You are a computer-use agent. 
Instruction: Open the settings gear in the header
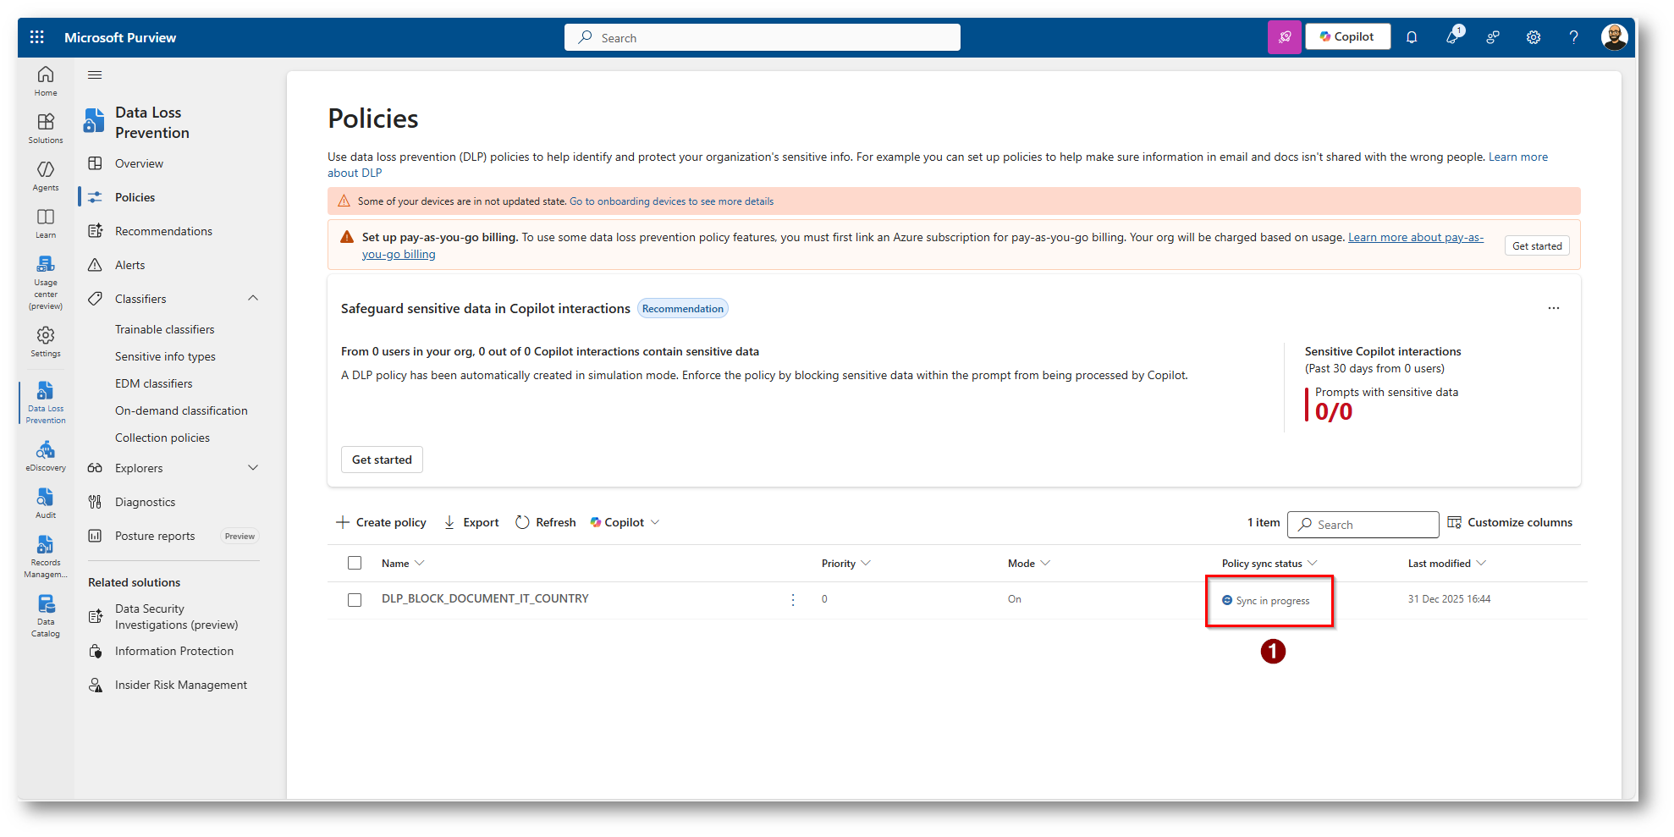click(1534, 37)
